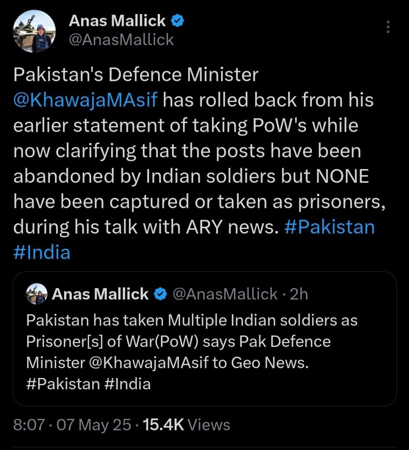Click the Anas Mallick name in the quoted tweet
409x450 pixels.
[100, 294]
